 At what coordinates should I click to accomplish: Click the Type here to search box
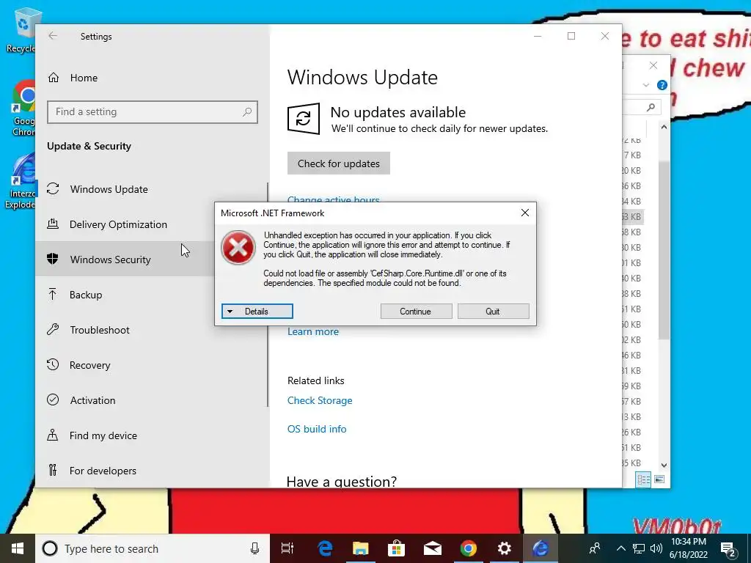point(153,548)
